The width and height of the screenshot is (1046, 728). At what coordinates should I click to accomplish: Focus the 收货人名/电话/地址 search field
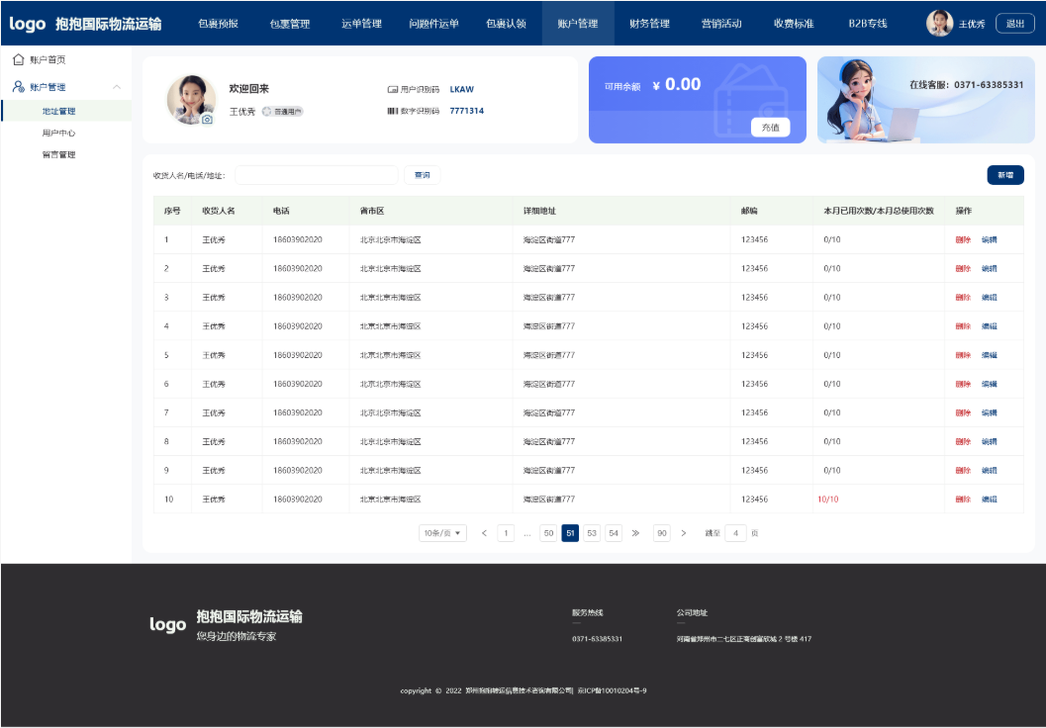pyautogui.click(x=316, y=175)
